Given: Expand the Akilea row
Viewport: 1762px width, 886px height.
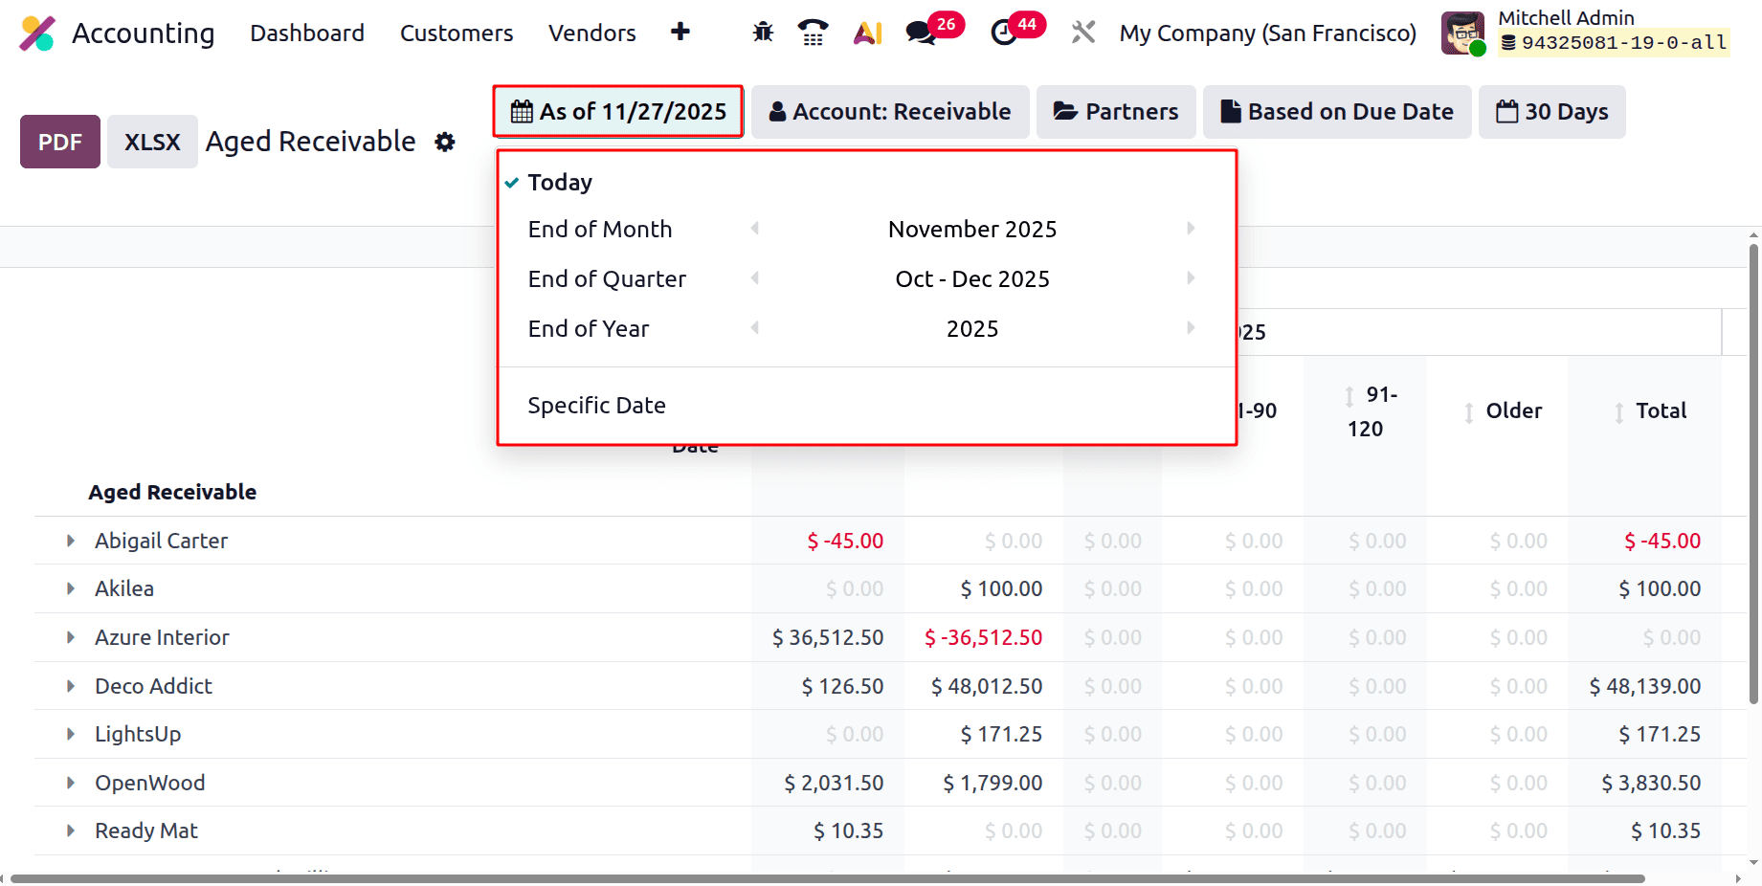Looking at the screenshot, I should click(71, 588).
